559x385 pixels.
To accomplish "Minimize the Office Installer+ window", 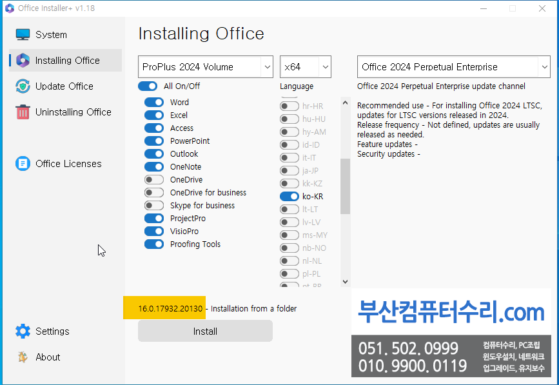I will tap(484, 8).
